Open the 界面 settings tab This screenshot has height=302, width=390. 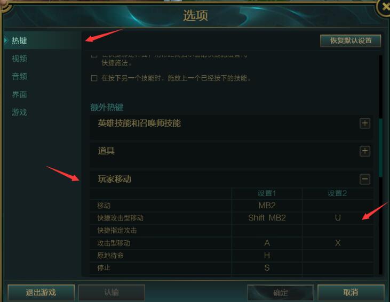[x=19, y=94]
